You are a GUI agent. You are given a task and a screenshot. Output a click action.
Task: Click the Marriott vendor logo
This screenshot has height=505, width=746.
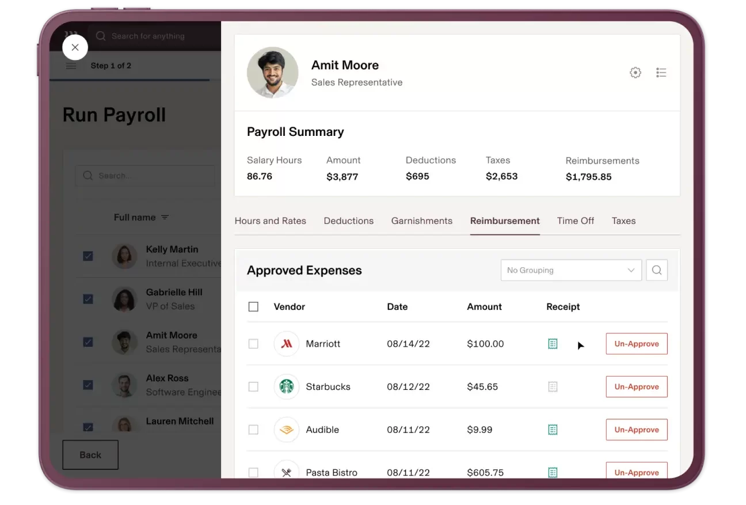pyautogui.click(x=286, y=343)
